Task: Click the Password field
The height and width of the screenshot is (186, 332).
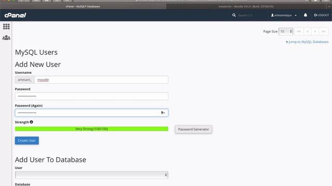Action: click(91, 96)
